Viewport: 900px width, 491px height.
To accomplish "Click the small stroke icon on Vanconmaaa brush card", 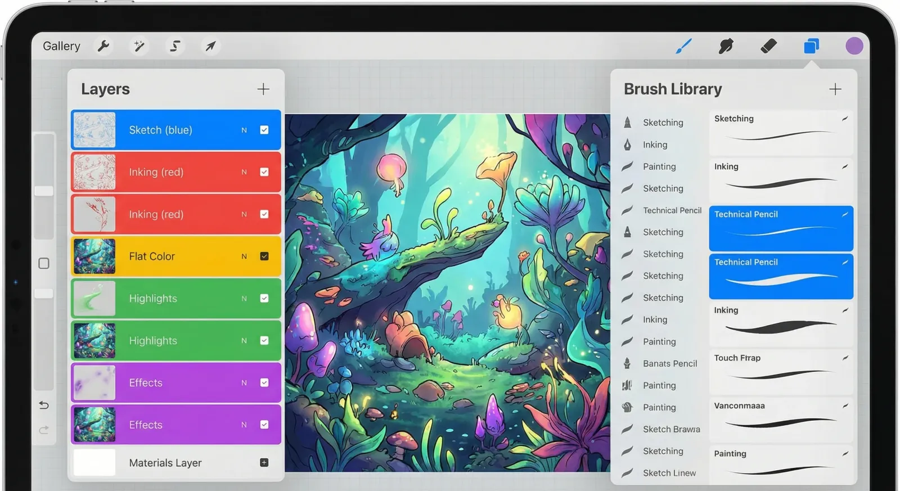I will [x=845, y=406].
